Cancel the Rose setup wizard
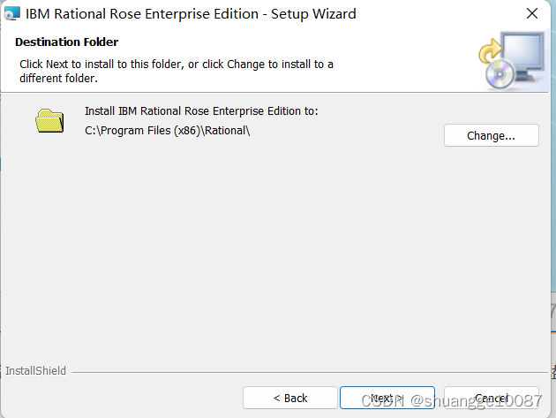Image resolution: width=556 pixels, height=418 pixels. point(491,398)
